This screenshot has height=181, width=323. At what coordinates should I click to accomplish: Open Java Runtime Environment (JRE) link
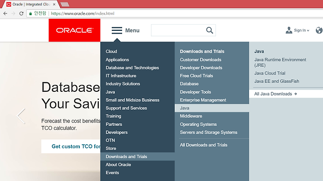[x=280, y=62]
